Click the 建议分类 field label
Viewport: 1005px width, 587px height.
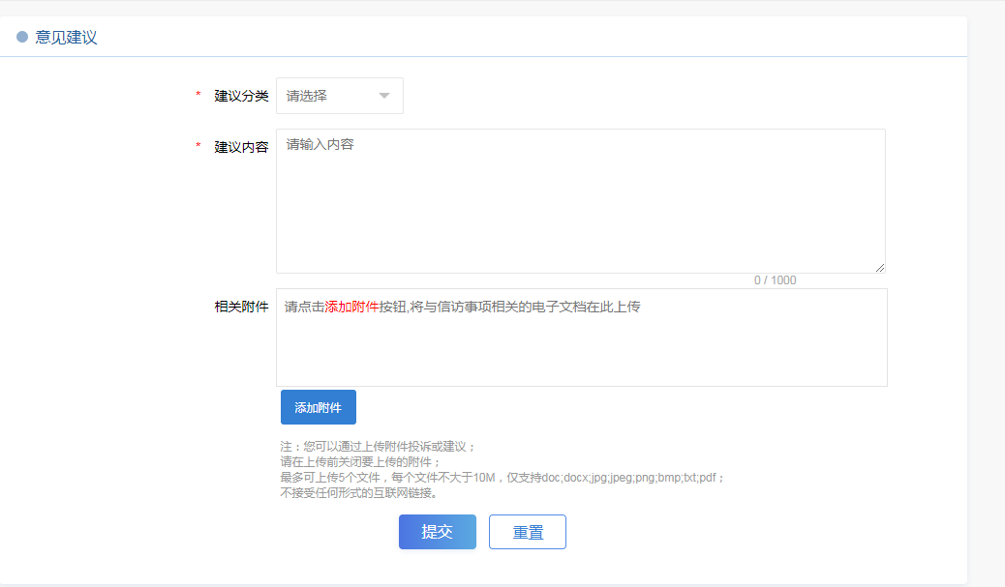click(x=241, y=96)
